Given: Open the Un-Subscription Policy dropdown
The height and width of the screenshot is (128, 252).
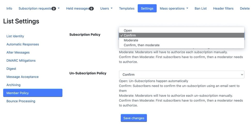Looking at the screenshot, I should pyautogui.click(x=181, y=74).
